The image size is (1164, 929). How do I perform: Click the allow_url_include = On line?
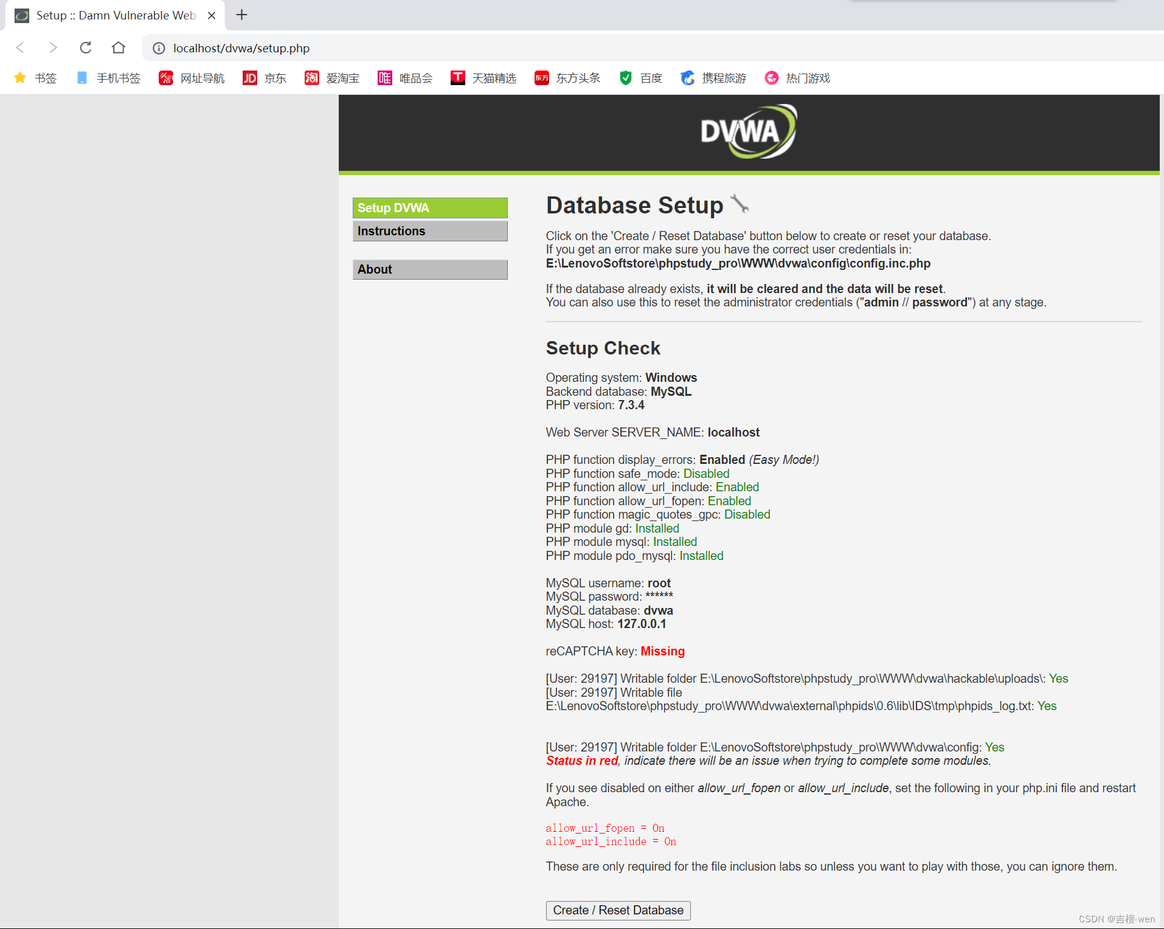point(611,841)
